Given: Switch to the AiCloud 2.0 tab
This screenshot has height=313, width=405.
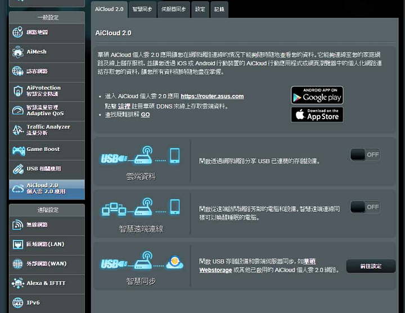Looking at the screenshot, I should click(109, 10).
